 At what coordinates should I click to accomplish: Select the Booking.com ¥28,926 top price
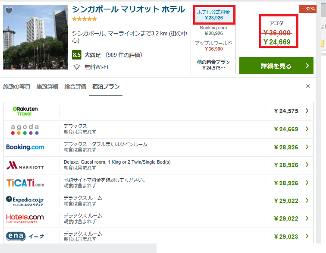[x=213, y=31]
